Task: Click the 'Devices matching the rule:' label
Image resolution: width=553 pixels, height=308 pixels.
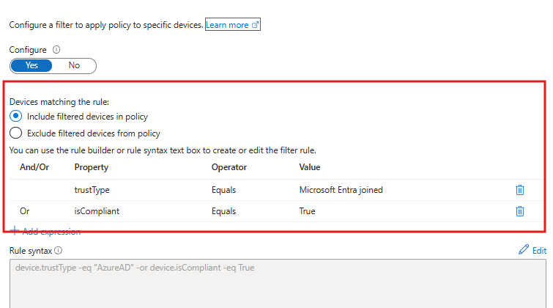Action: [59, 102]
